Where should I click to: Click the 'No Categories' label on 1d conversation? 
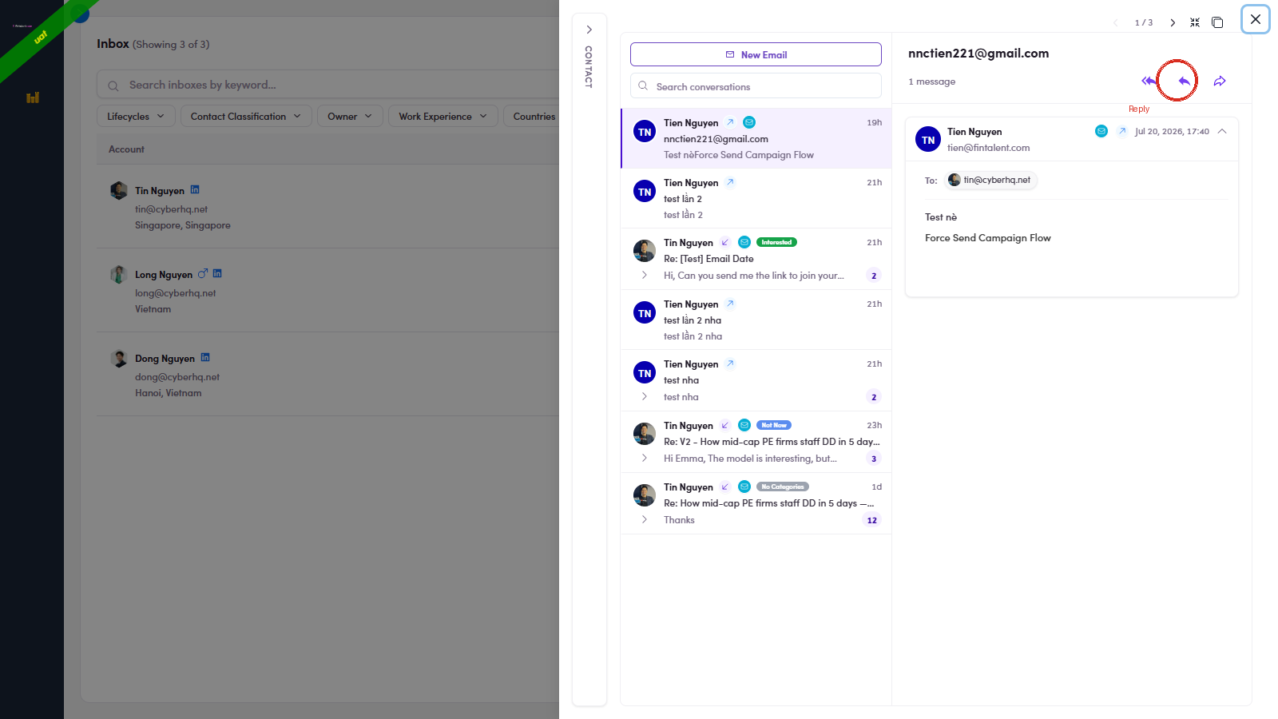783,487
